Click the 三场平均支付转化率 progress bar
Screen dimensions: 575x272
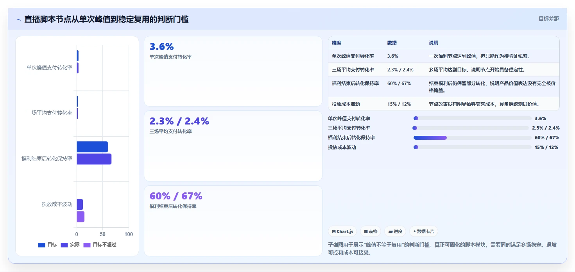point(471,128)
